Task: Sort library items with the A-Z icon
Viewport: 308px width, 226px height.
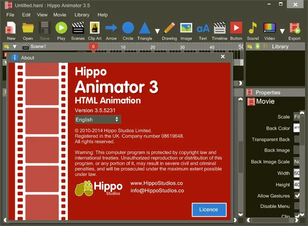Action: point(265,46)
